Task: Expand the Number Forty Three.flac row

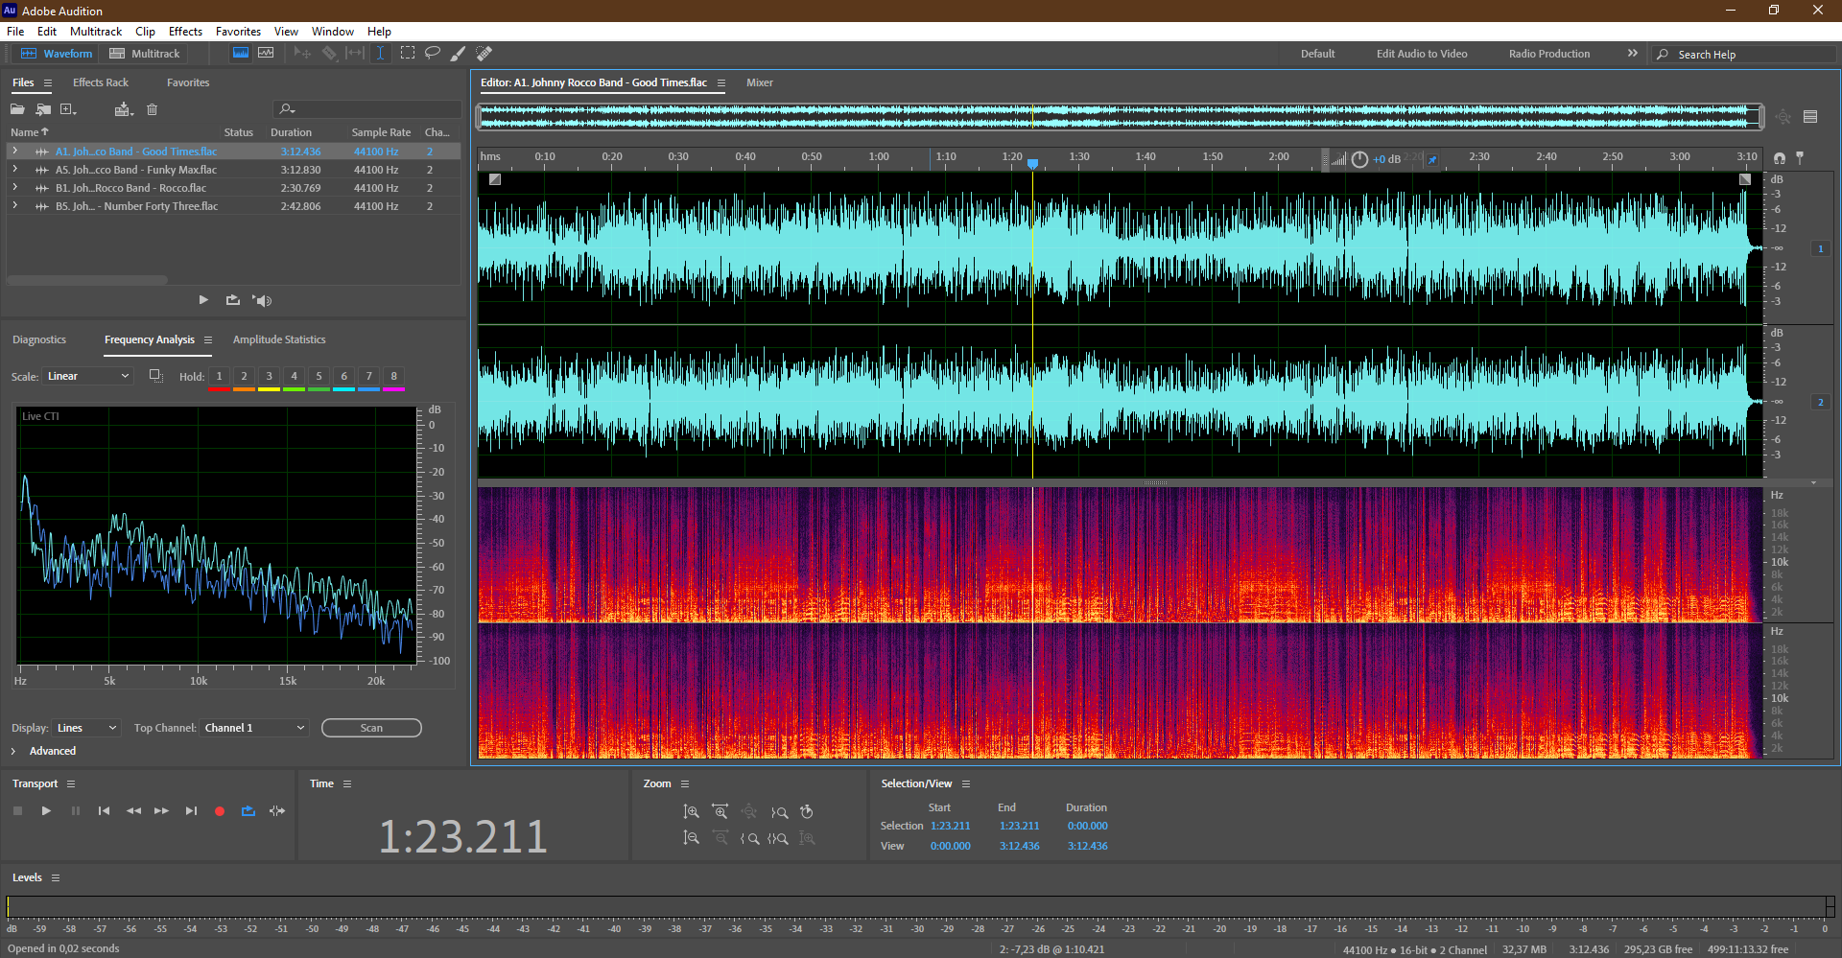Action: (x=14, y=206)
